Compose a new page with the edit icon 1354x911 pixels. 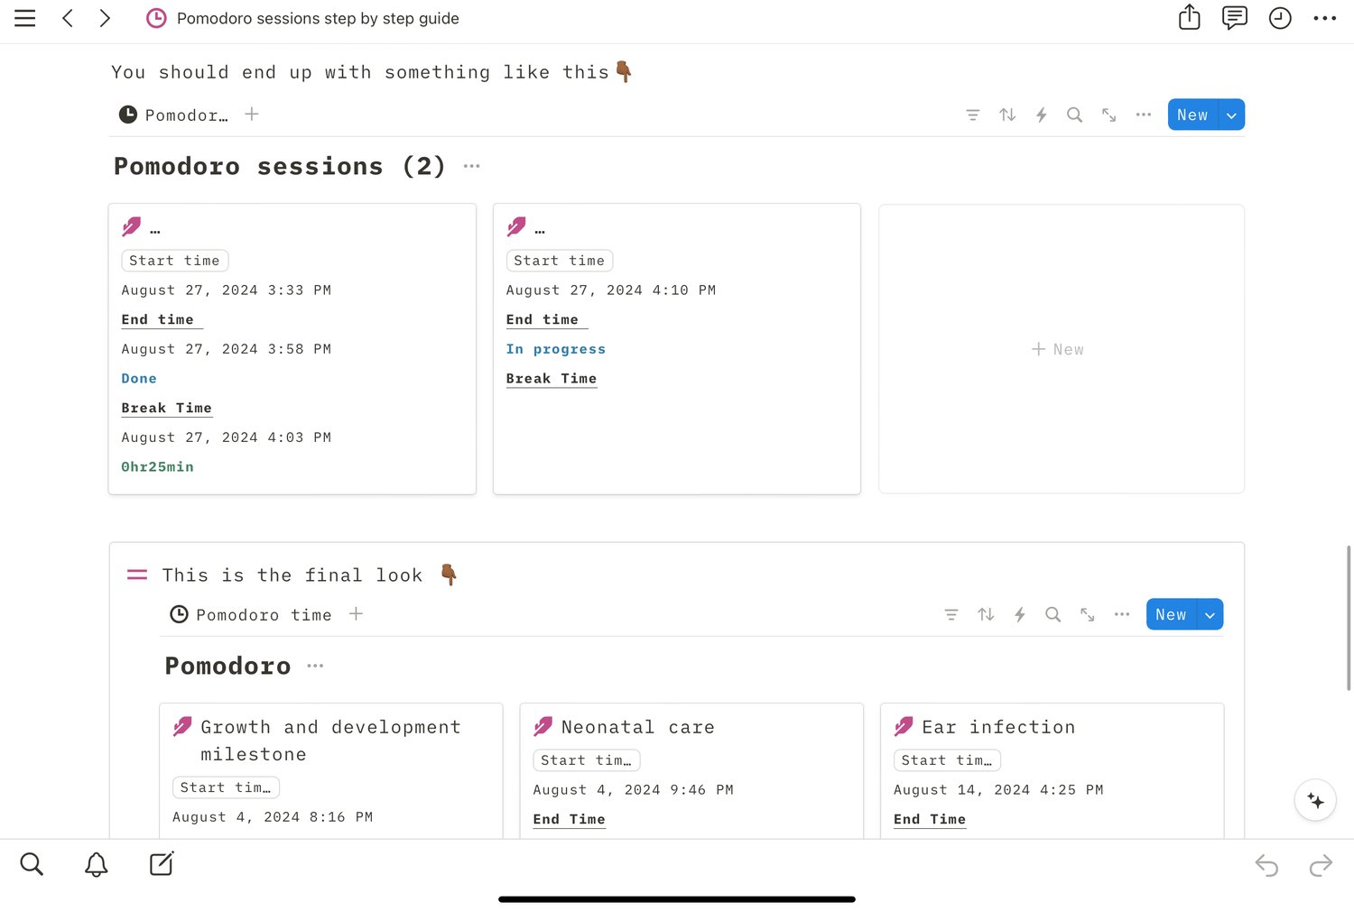(x=162, y=864)
